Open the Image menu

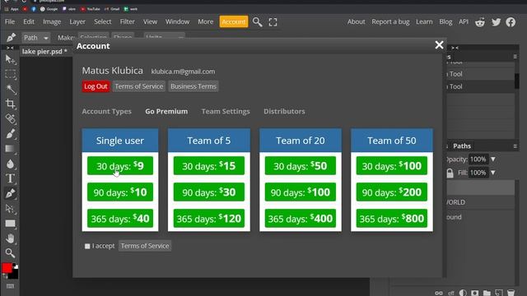pos(52,21)
